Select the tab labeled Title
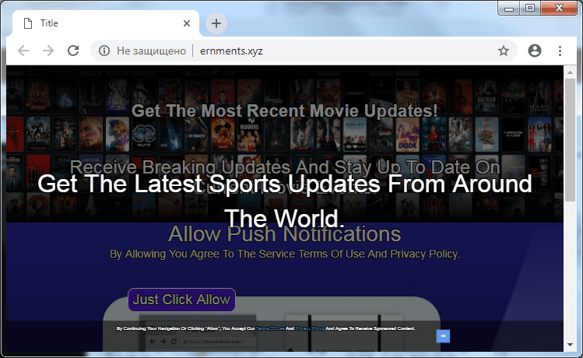The image size is (583, 358). pos(93,23)
